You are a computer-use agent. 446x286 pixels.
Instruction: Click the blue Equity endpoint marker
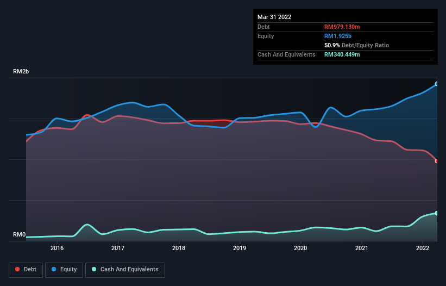click(x=437, y=84)
